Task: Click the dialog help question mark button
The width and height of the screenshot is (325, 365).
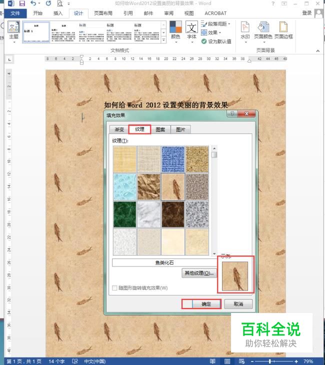Action: click(232, 113)
